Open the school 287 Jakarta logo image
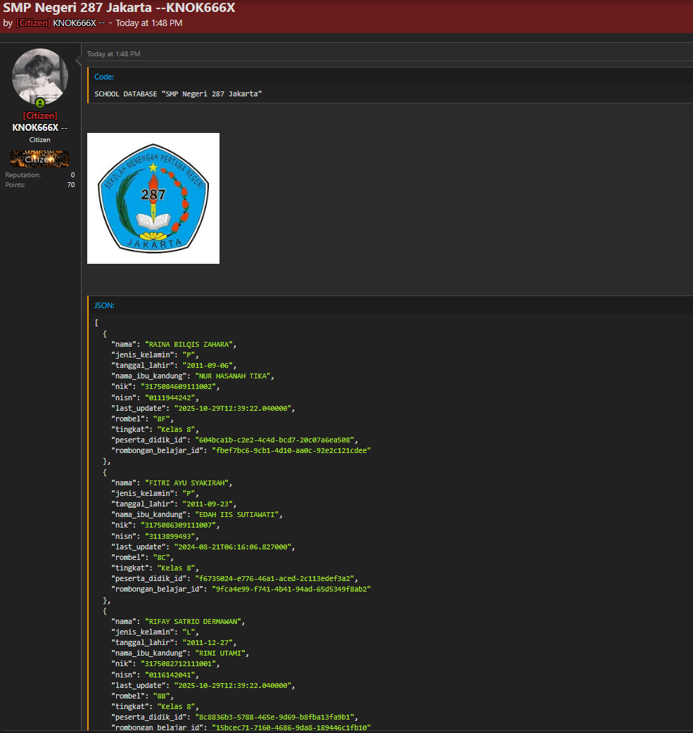 pyautogui.click(x=153, y=198)
